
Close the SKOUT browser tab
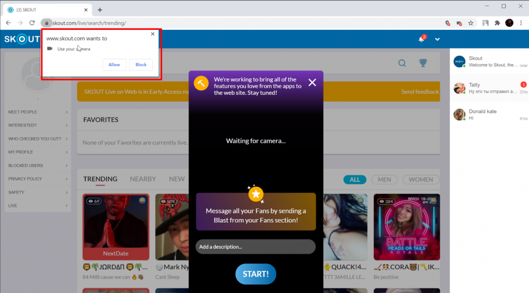(x=86, y=10)
